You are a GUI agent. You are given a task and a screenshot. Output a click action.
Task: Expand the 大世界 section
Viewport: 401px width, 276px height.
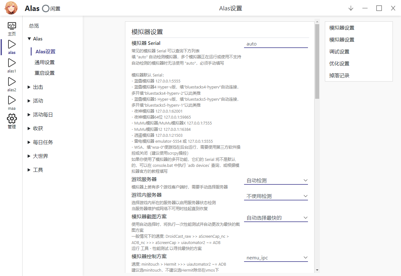click(x=29, y=156)
